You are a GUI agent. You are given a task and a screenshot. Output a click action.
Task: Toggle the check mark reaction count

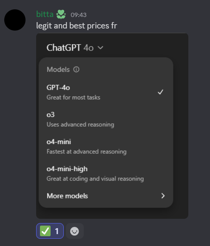pos(50,231)
